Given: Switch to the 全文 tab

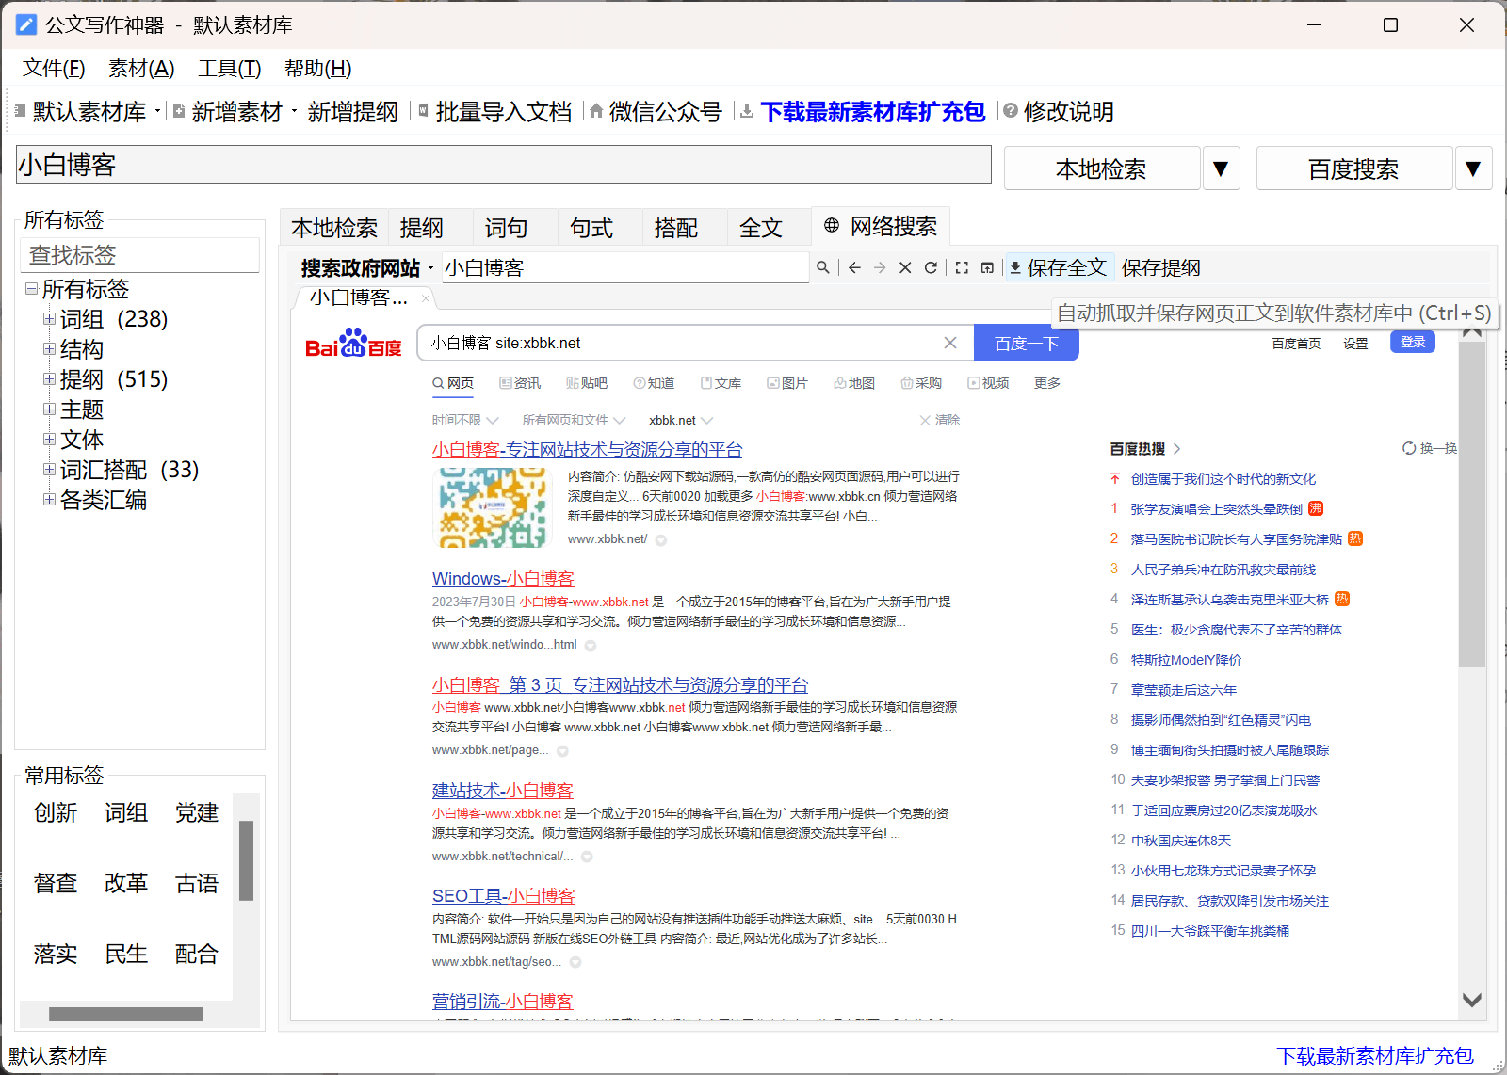Looking at the screenshot, I should point(760,228).
